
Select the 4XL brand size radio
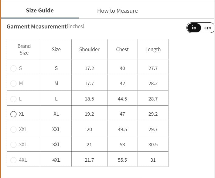point(14,160)
